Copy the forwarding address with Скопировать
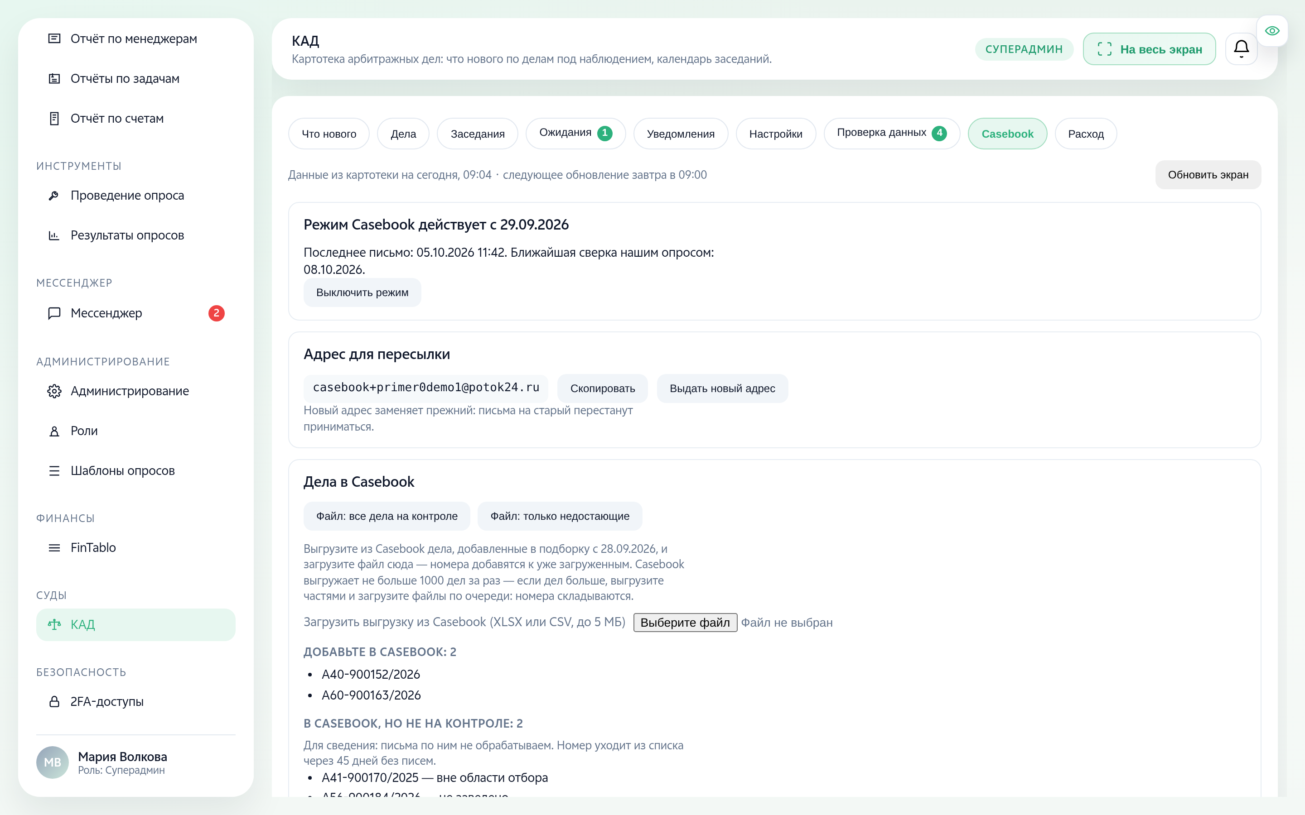This screenshot has width=1305, height=815. point(602,388)
